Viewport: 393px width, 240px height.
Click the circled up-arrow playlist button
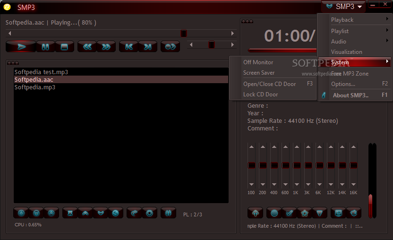pos(21,213)
